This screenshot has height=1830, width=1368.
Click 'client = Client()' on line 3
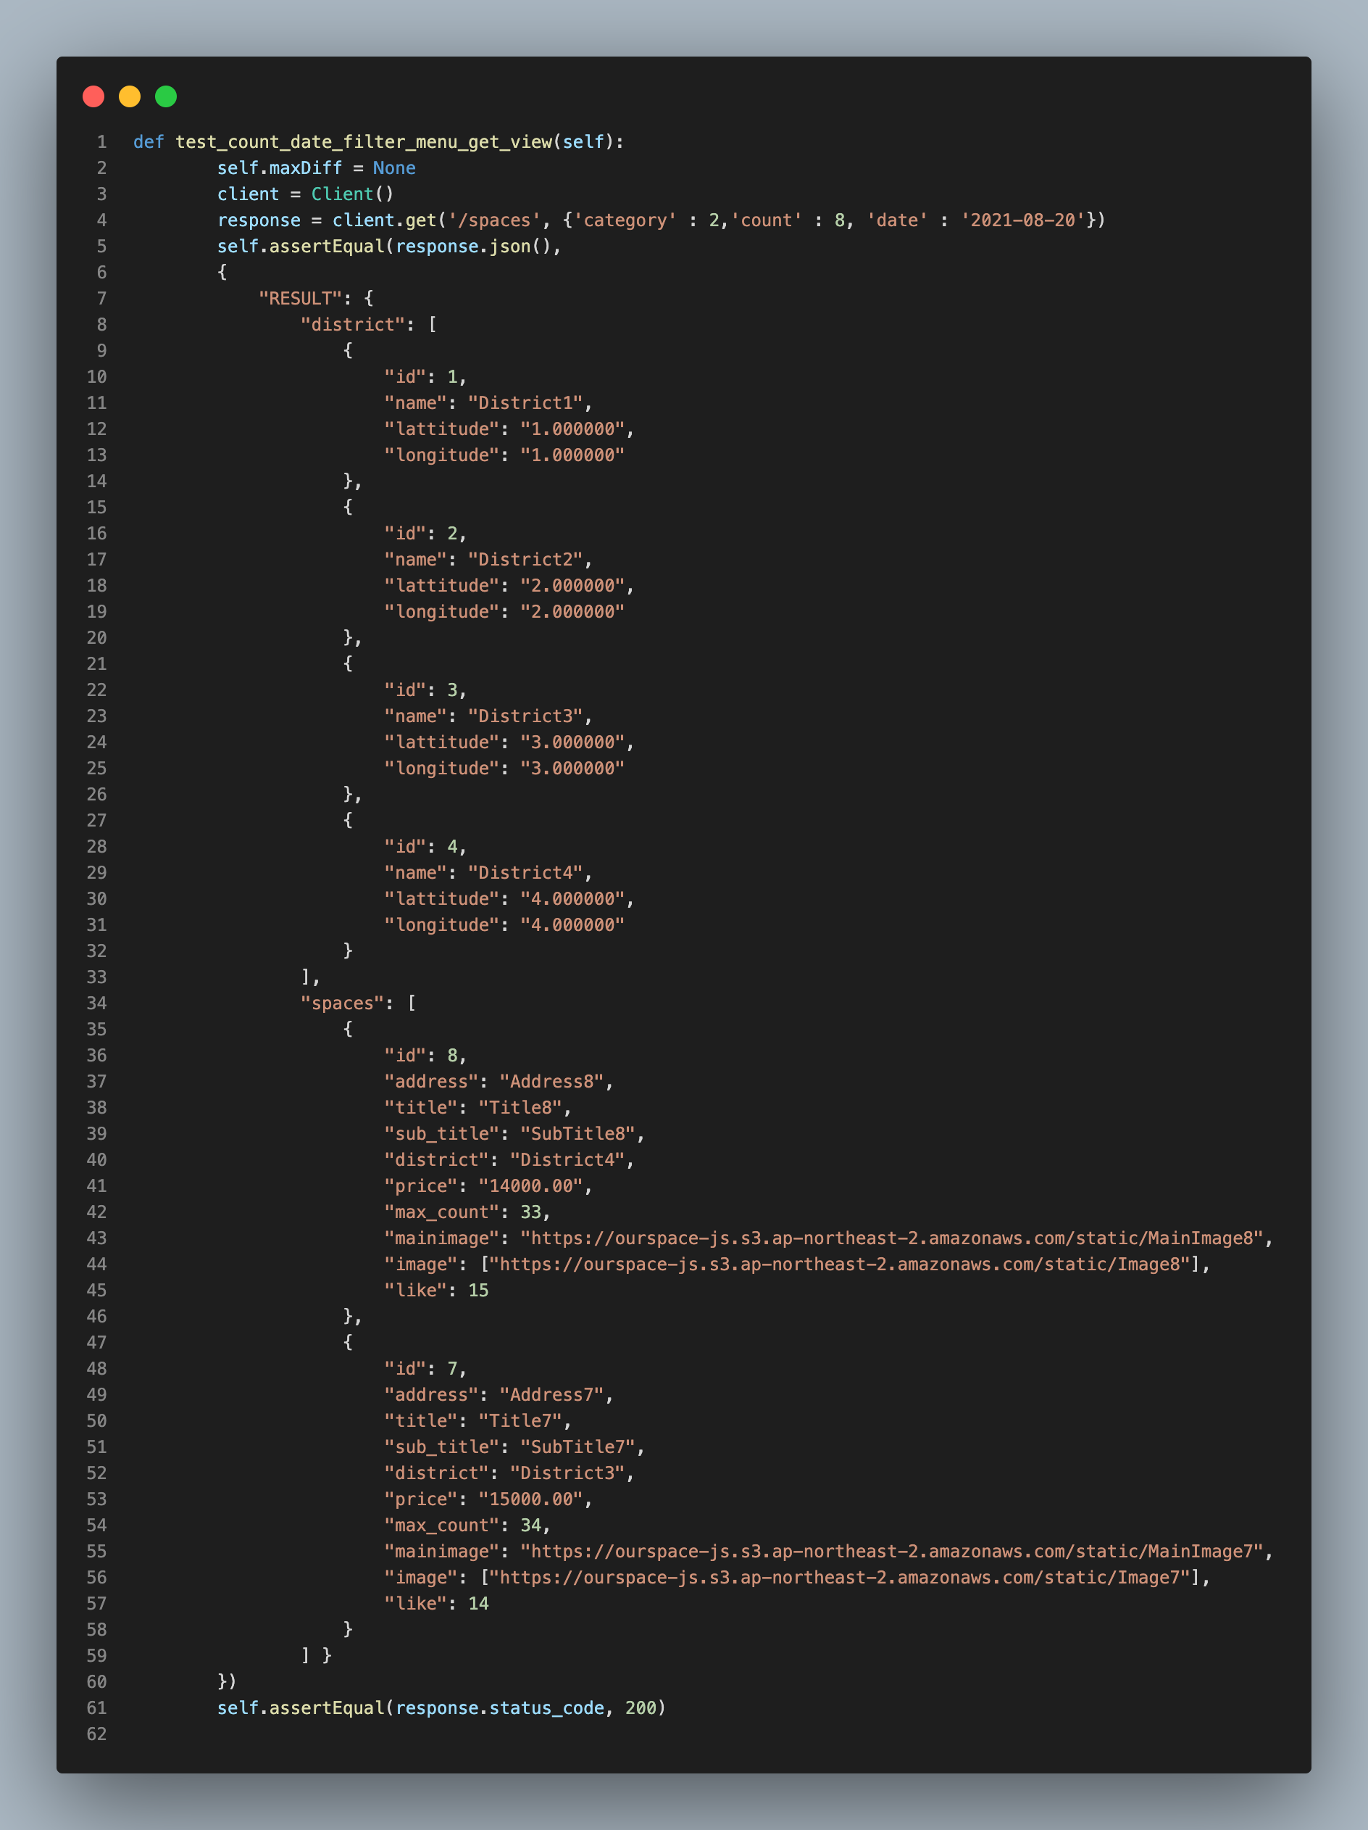coord(306,194)
